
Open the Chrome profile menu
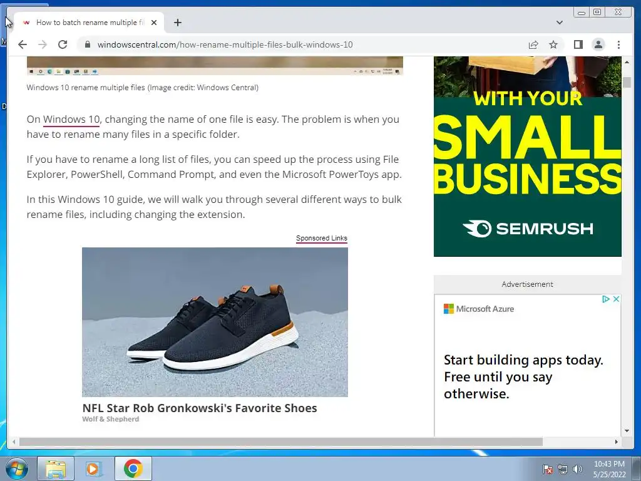pos(598,44)
